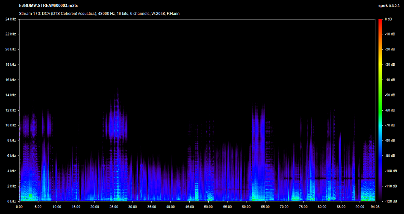404x214 pixels.
Task: Select the 10 kHz frequency axis label
Action: (11, 125)
